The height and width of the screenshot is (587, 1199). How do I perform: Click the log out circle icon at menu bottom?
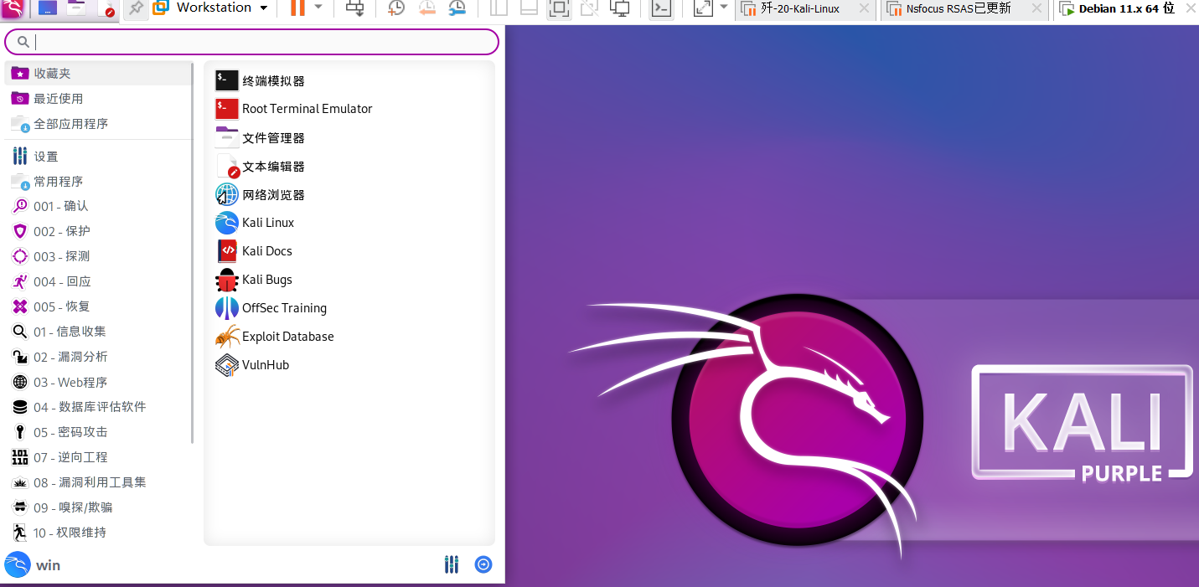(x=483, y=564)
